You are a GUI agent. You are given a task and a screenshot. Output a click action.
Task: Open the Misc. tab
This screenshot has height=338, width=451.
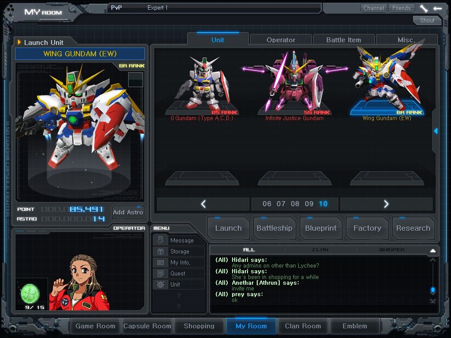407,40
